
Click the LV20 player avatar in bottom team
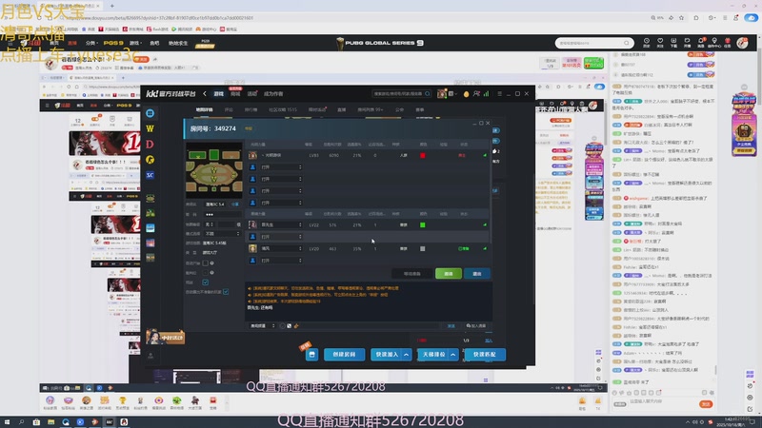coord(252,248)
